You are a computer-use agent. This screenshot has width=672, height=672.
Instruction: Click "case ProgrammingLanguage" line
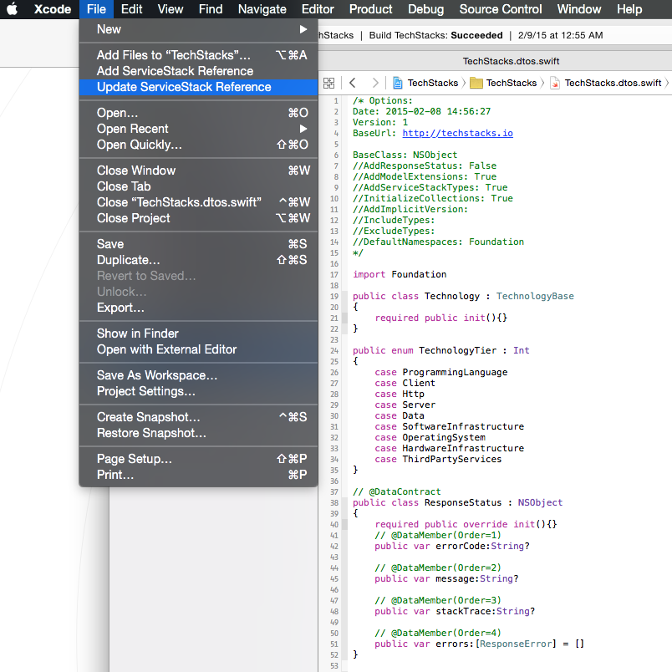click(x=441, y=372)
